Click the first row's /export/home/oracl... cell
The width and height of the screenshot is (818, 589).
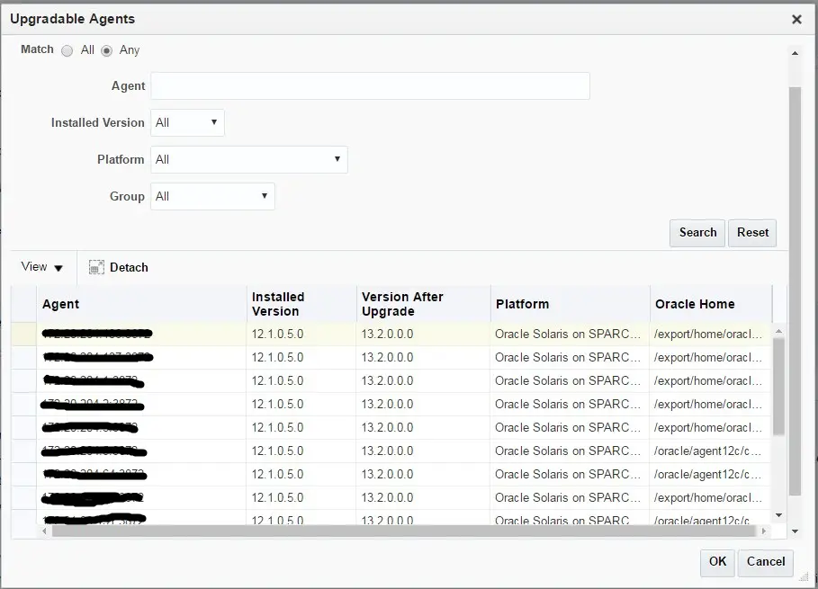710,335
